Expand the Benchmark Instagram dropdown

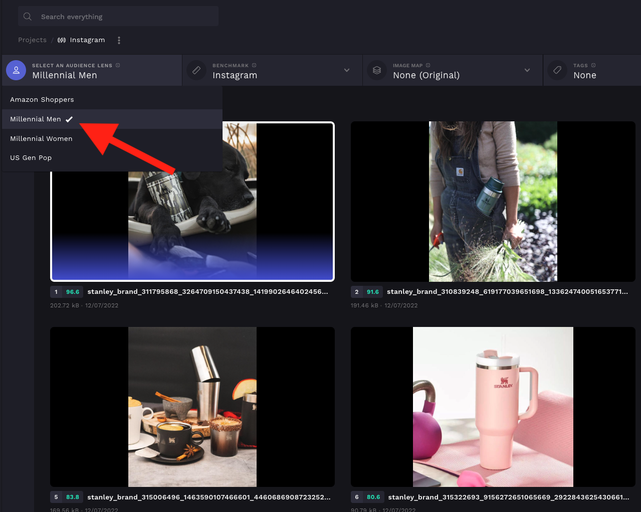[346, 70]
